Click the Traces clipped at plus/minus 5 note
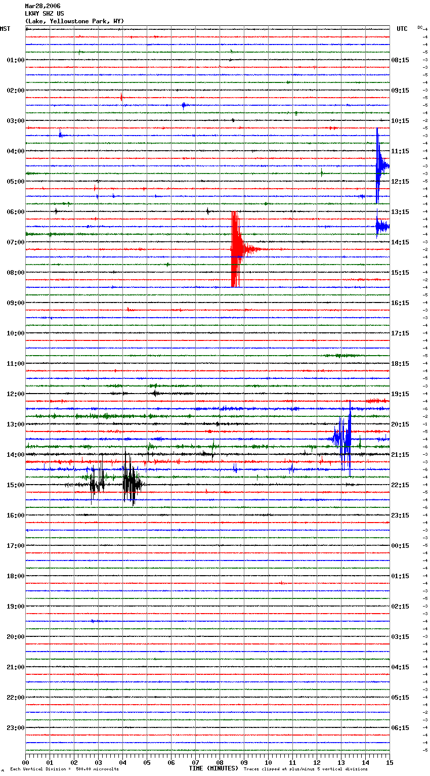Image resolution: width=430 pixels, height=776 pixels. tap(306, 769)
